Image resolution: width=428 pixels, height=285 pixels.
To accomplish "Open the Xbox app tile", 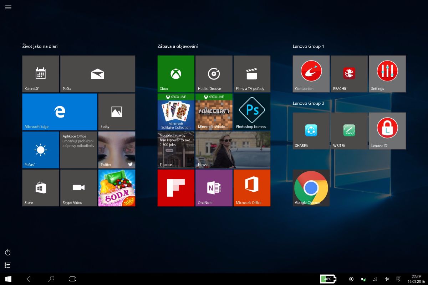I will coord(176,74).
